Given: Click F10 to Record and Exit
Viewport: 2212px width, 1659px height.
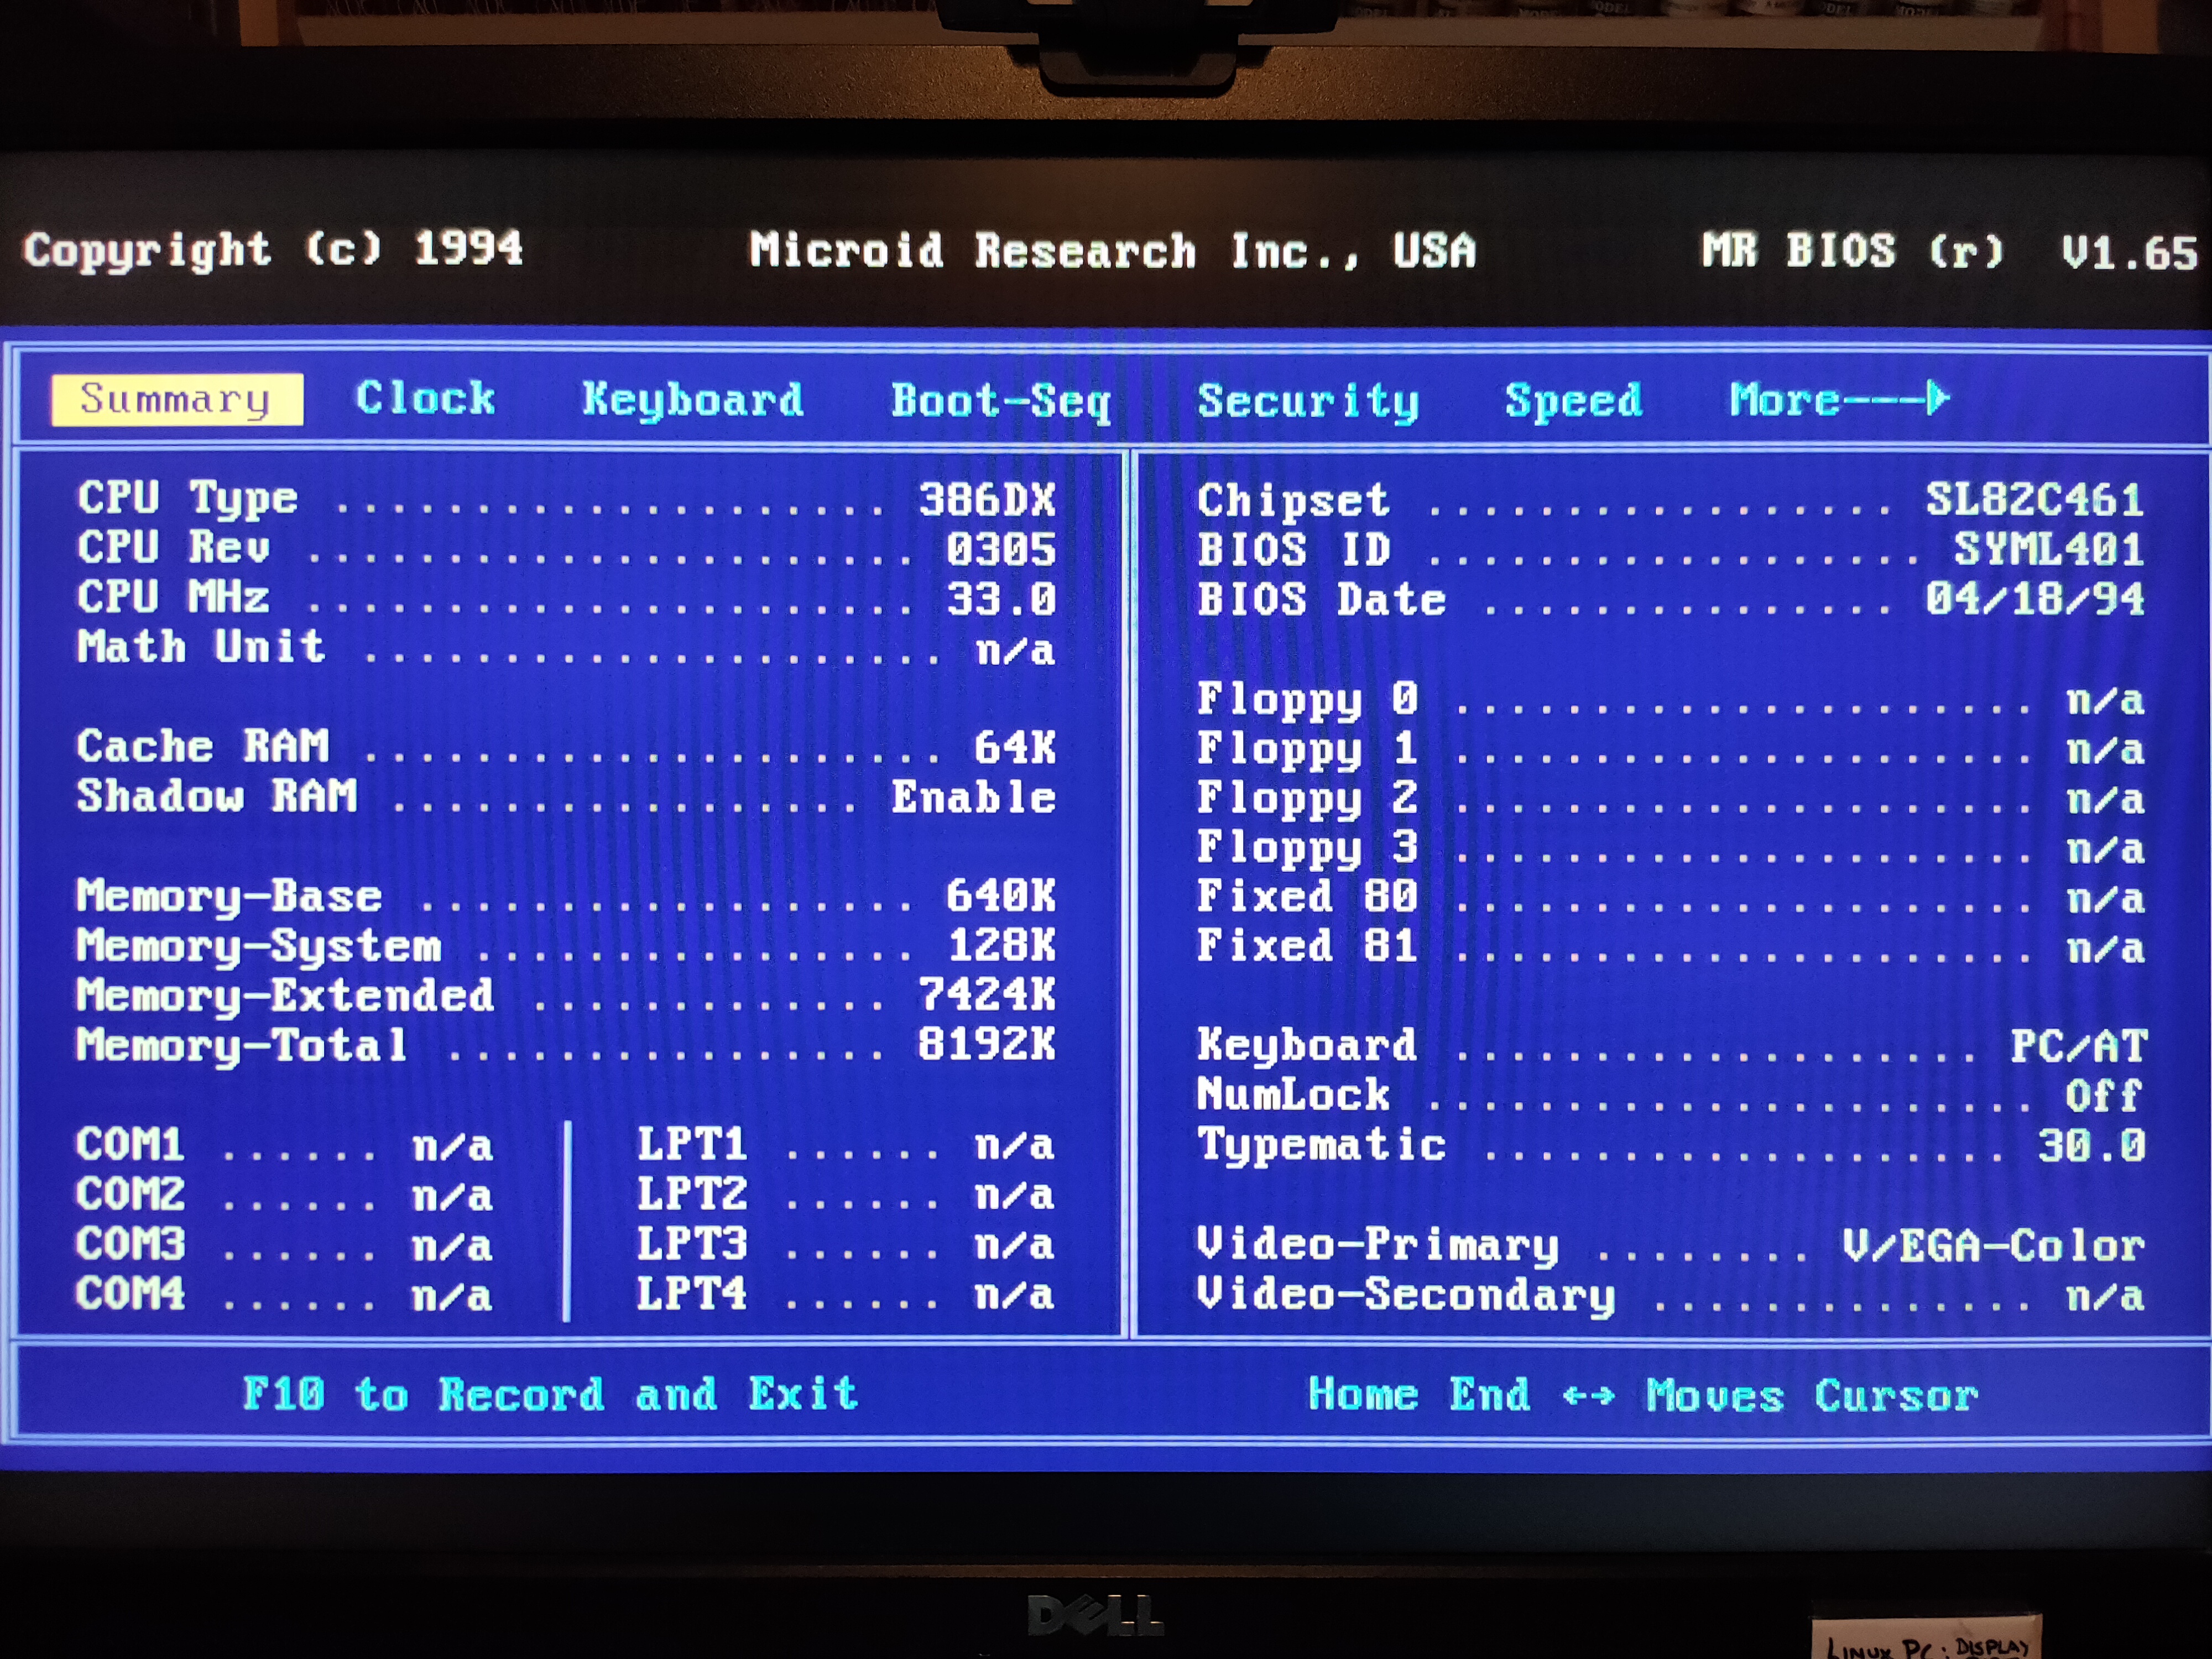Looking at the screenshot, I should coord(550,1394).
